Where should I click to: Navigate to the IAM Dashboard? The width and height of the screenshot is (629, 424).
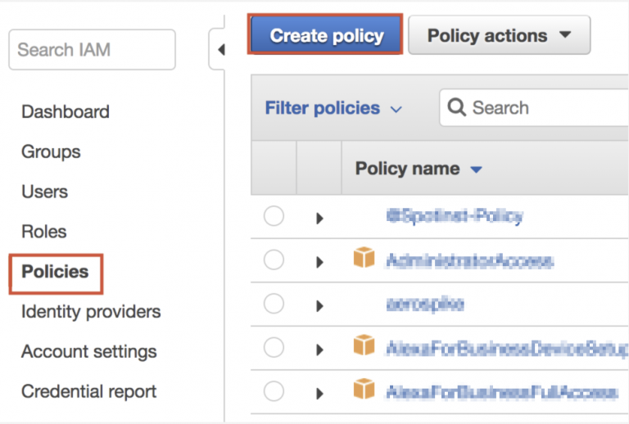(x=66, y=111)
